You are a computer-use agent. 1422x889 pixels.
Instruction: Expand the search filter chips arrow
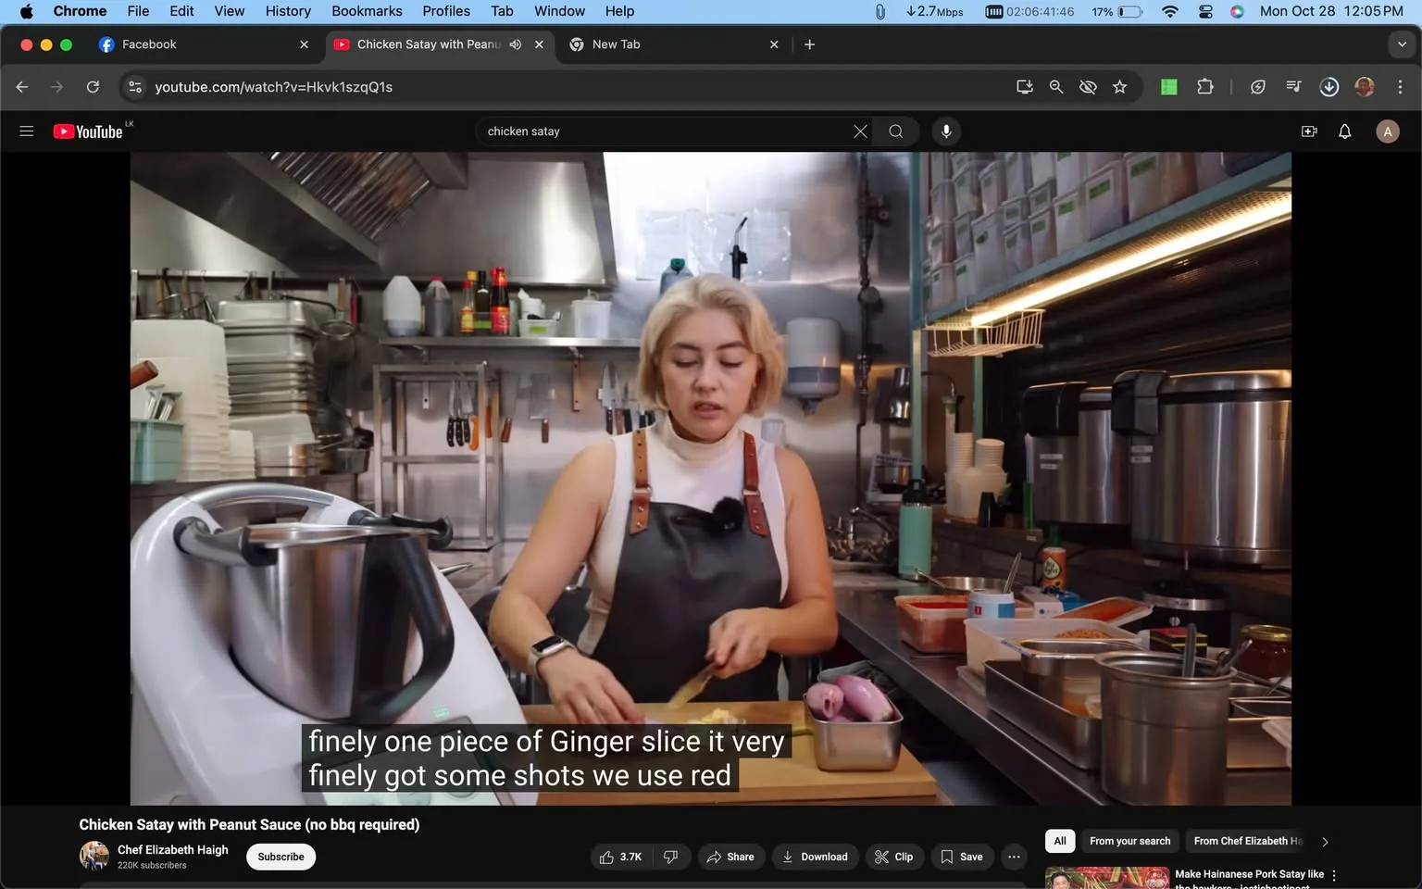(x=1324, y=841)
